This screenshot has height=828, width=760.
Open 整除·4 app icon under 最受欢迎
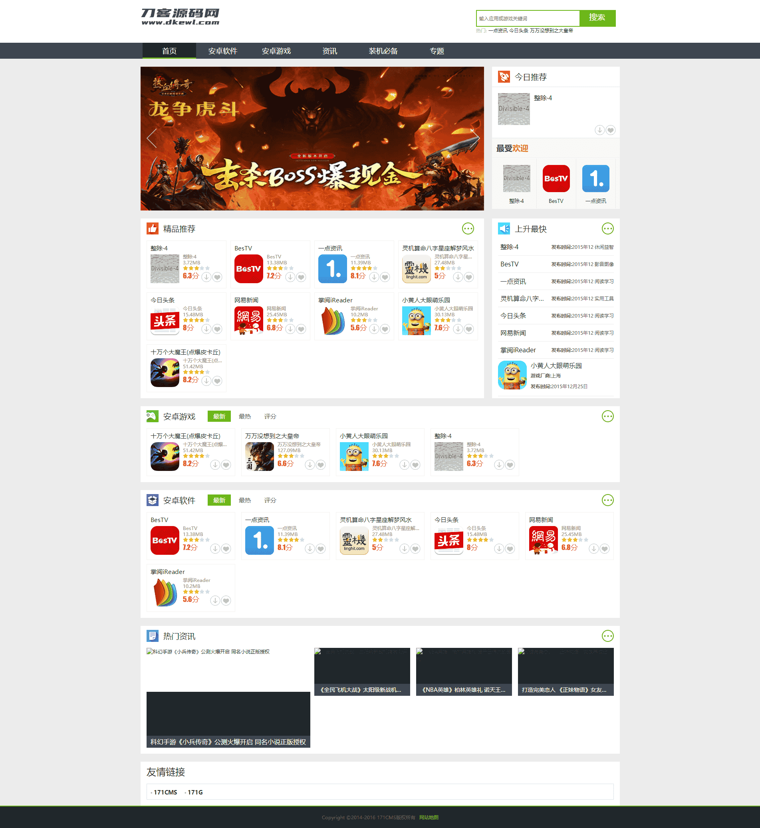click(x=516, y=179)
